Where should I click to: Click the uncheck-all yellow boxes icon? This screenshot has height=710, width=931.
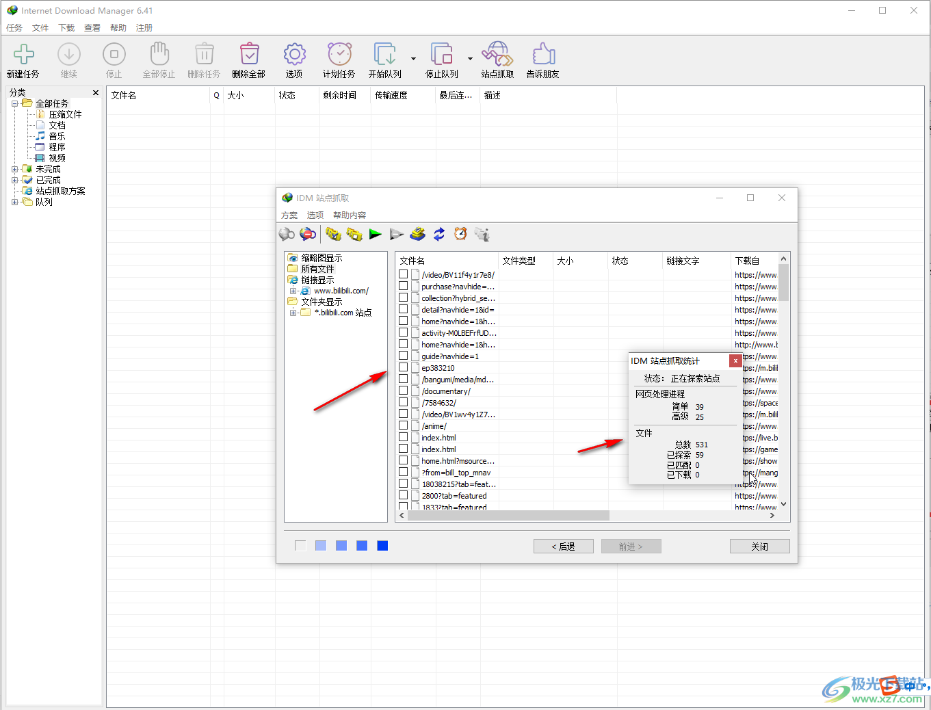pos(354,234)
